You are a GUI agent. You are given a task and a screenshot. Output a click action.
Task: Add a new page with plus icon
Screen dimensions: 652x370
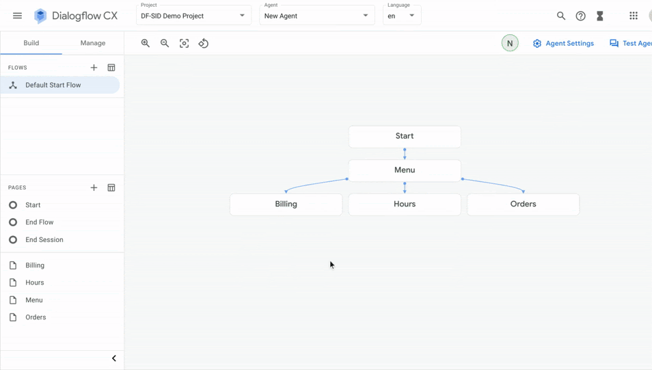point(94,187)
